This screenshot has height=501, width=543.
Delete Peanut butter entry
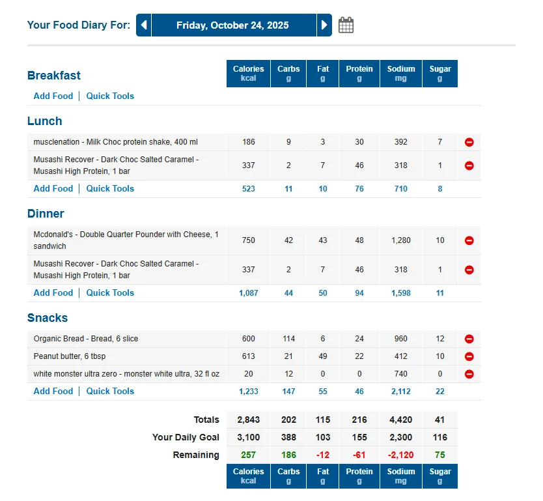click(469, 356)
